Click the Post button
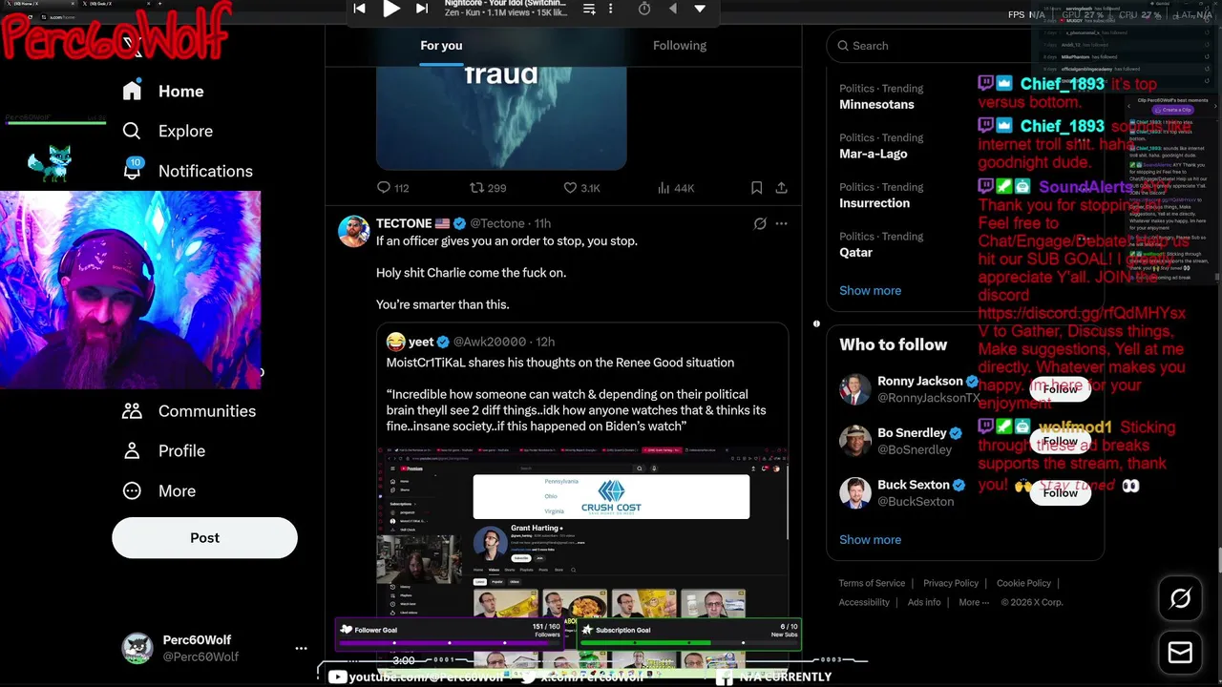This screenshot has width=1222, height=687. pyautogui.click(x=204, y=538)
